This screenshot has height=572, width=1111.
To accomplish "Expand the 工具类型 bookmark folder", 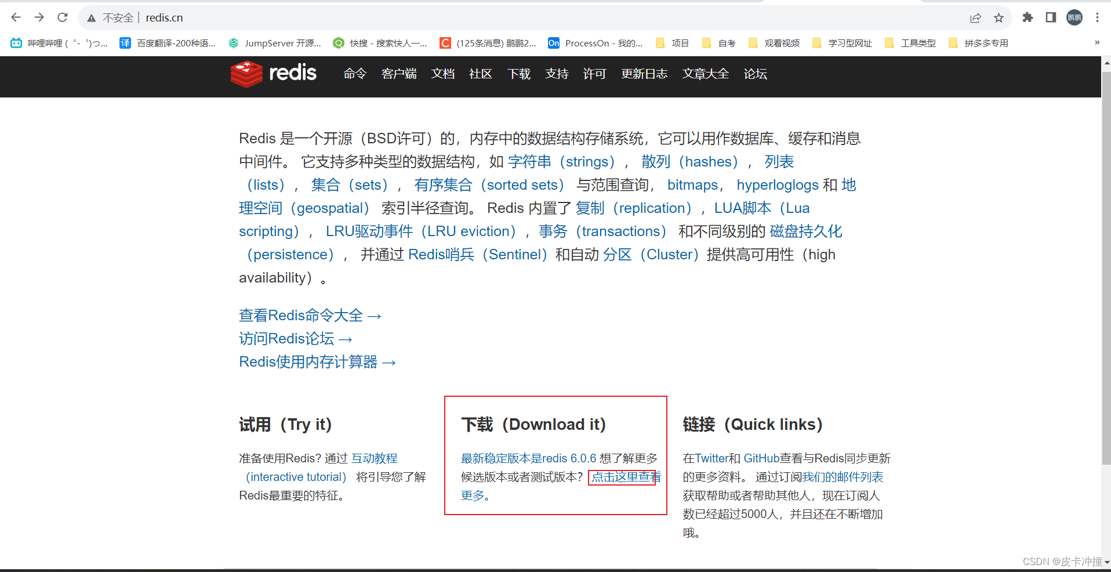I will [910, 43].
